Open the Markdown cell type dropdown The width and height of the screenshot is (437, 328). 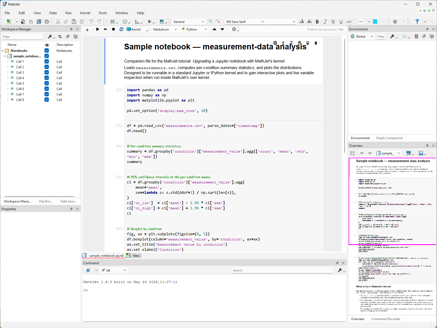coord(165,29)
